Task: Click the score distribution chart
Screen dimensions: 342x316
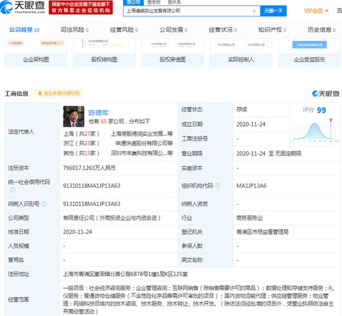Action: click(x=315, y=130)
